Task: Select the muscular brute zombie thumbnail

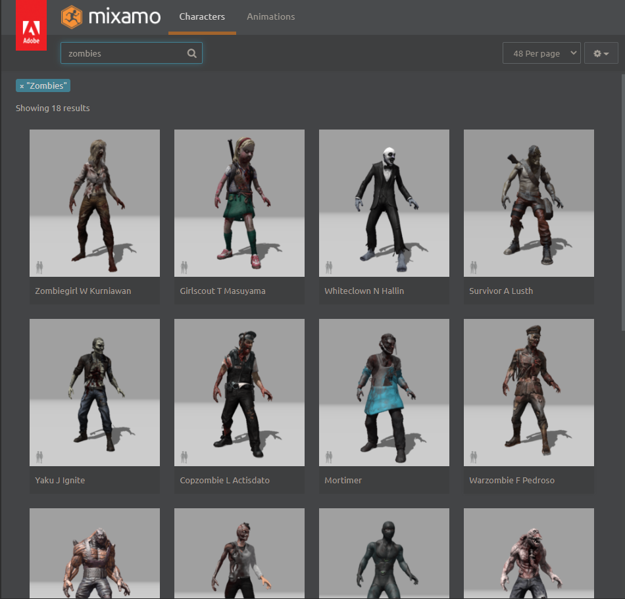Action: (95, 553)
